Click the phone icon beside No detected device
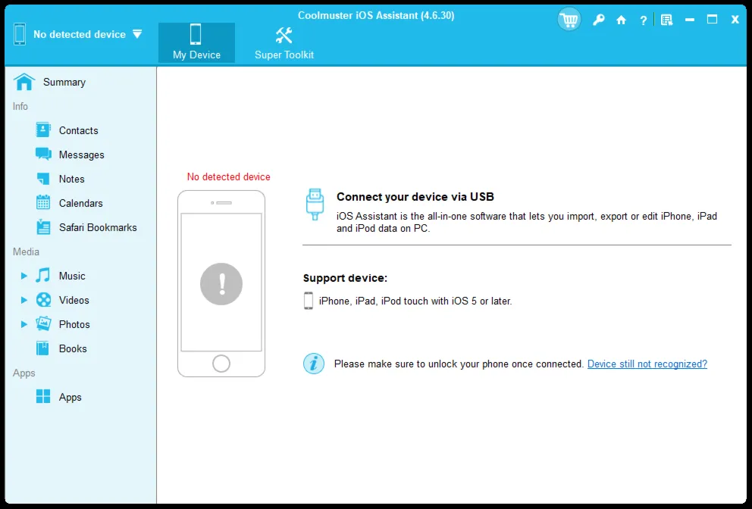This screenshot has height=509, width=752. coord(20,34)
